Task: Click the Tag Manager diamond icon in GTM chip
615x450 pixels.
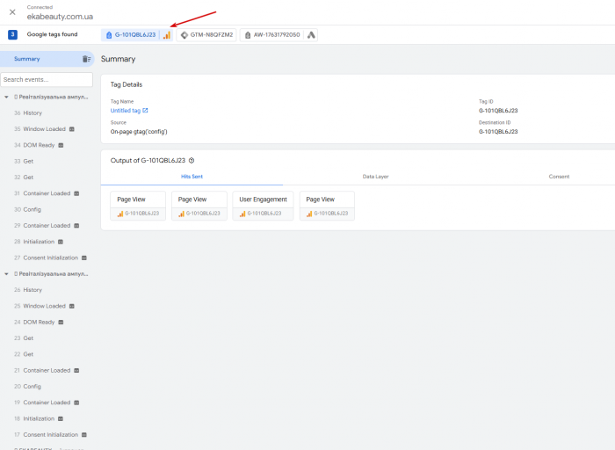Action: [184, 35]
